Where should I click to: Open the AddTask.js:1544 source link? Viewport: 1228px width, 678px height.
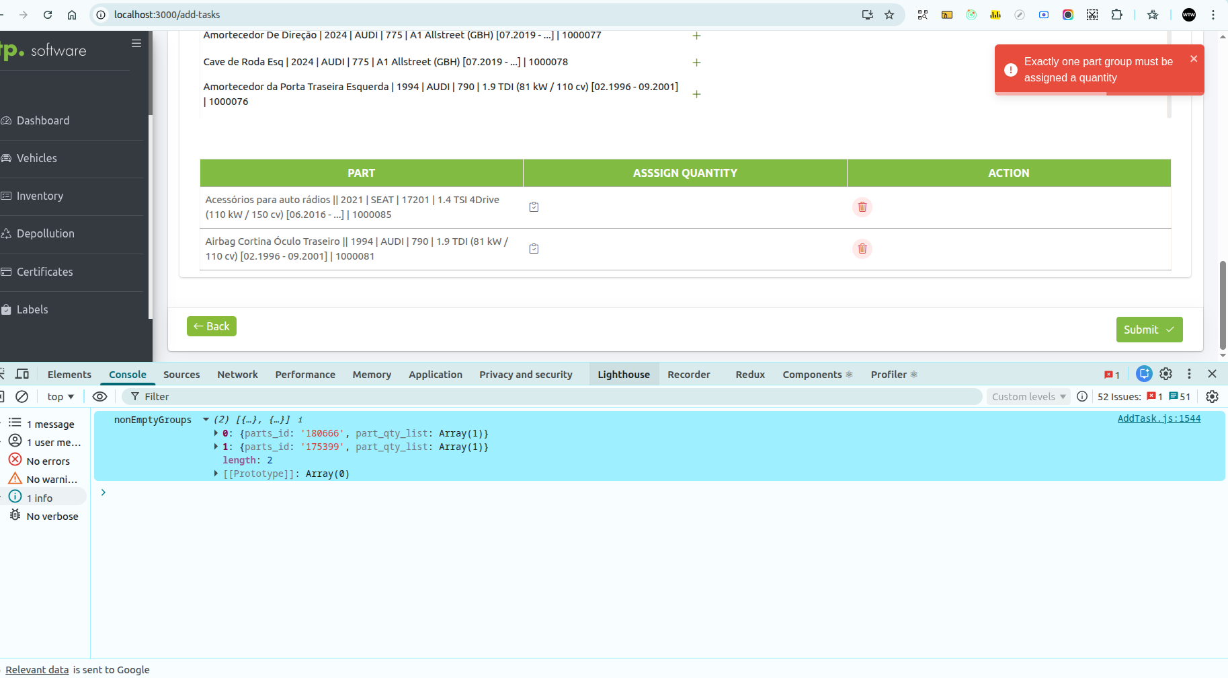coord(1159,418)
